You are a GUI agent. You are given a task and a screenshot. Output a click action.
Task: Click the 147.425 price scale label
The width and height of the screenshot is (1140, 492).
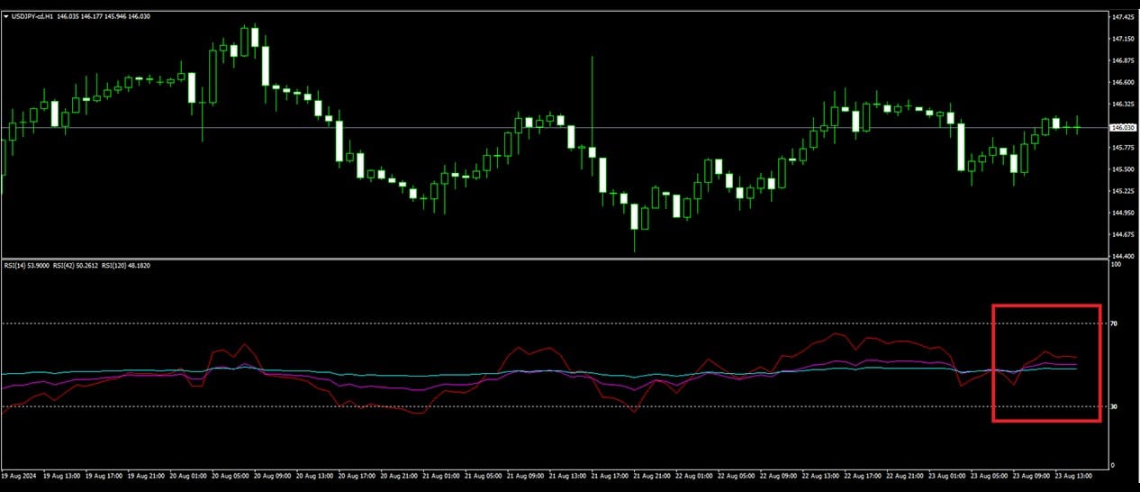[1122, 17]
